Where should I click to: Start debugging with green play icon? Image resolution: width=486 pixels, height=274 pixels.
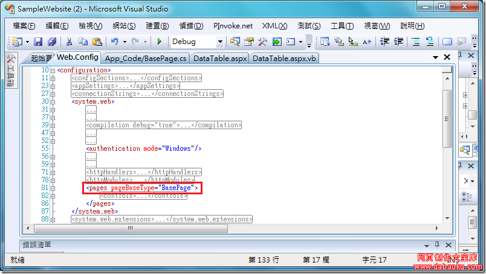(x=160, y=42)
